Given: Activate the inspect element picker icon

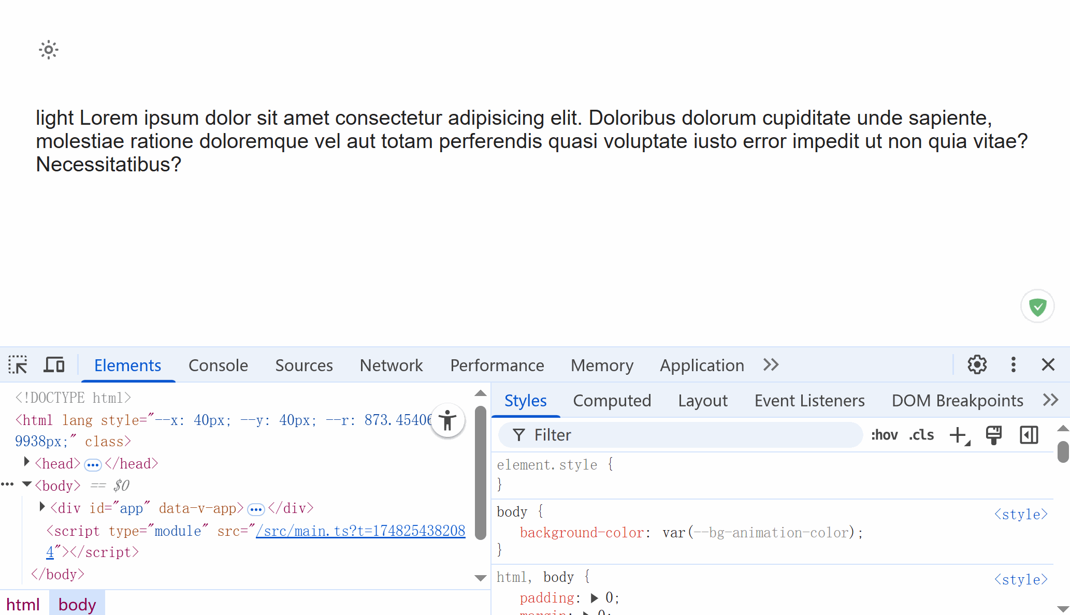Looking at the screenshot, I should (x=18, y=365).
